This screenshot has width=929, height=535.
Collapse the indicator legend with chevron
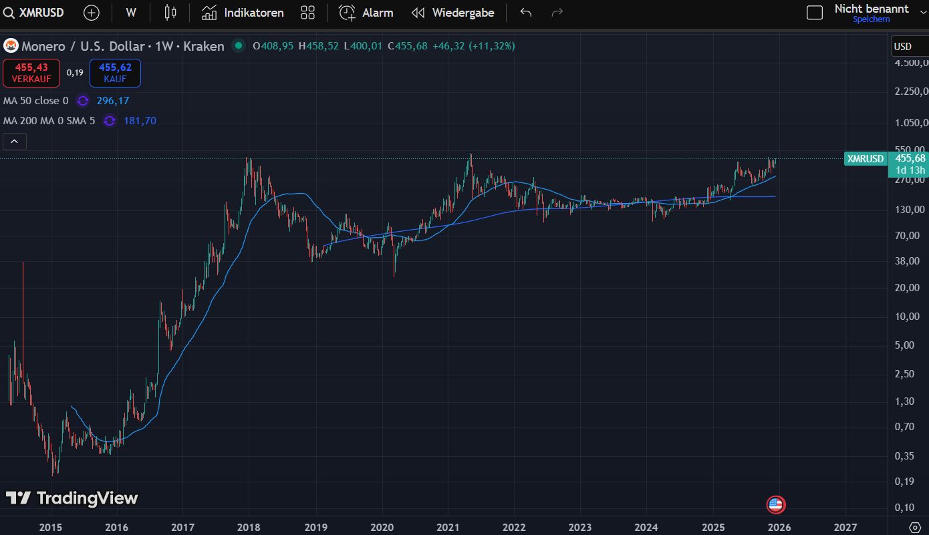[x=15, y=142]
